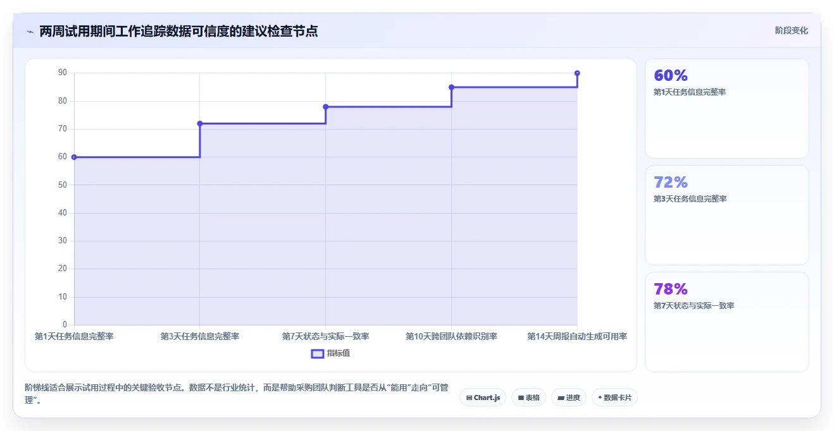Open the 78% data card

point(727,322)
